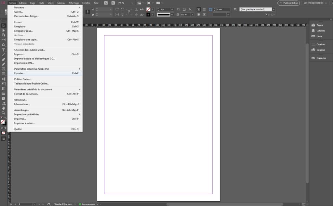Image resolution: width=333 pixels, height=206 pixels.
Task: Select the Content Collector tool
Action: click(x=4, y=45)
